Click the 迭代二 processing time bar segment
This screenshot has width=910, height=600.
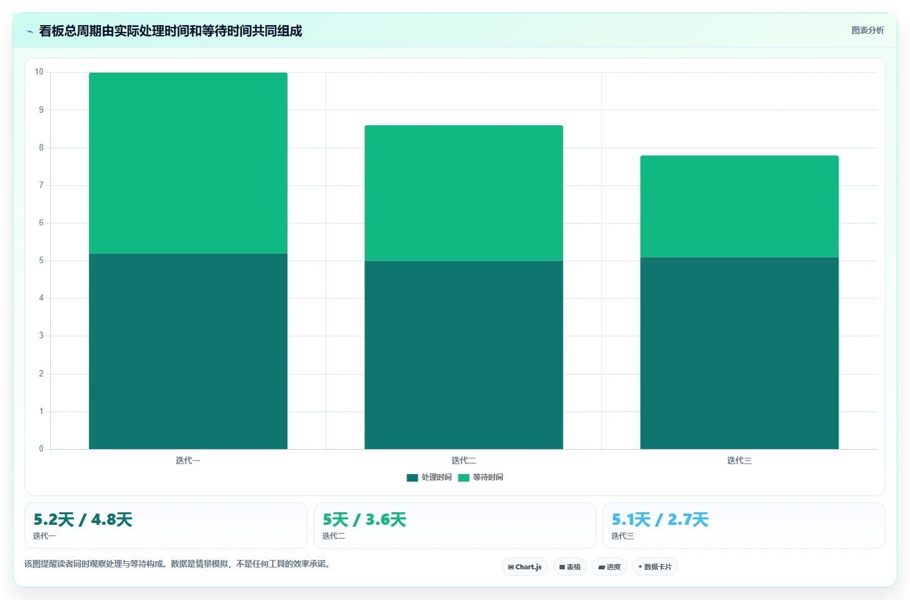pos(463,355)
